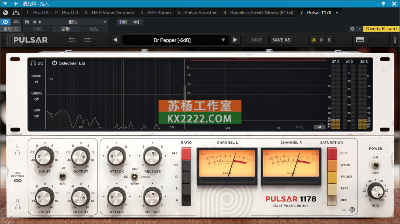Select ratio 8 button
This screenshot has height=224, width=400.
pyautogui.click(x=186, y=189)
